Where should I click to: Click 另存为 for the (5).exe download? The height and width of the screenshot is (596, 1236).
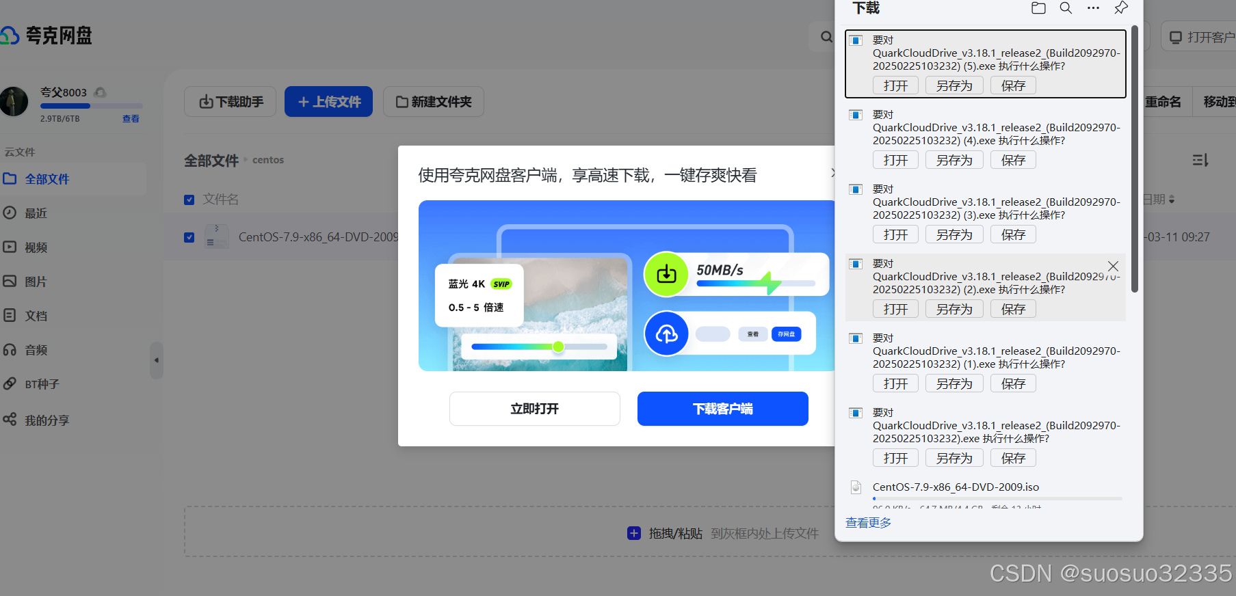click(954, 85)
